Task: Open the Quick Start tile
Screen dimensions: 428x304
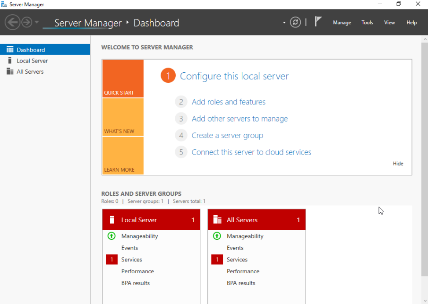Action: pos(123,78)
